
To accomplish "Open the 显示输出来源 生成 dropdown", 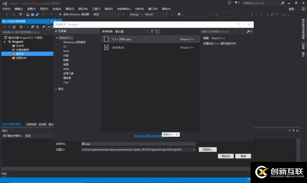I will click(39, 136).
